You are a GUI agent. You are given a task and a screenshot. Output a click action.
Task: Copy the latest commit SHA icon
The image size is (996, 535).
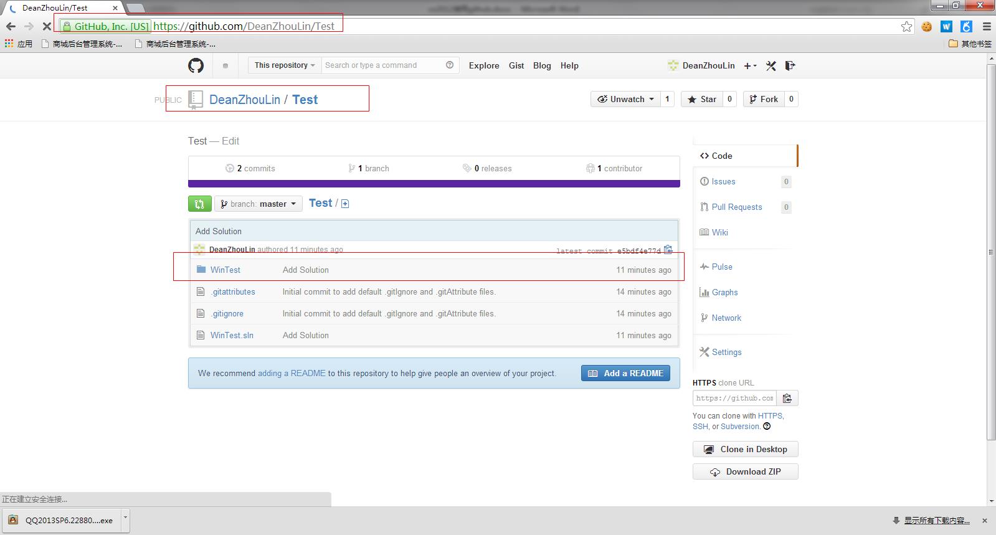pyautogui.click(x=668, y=250)
